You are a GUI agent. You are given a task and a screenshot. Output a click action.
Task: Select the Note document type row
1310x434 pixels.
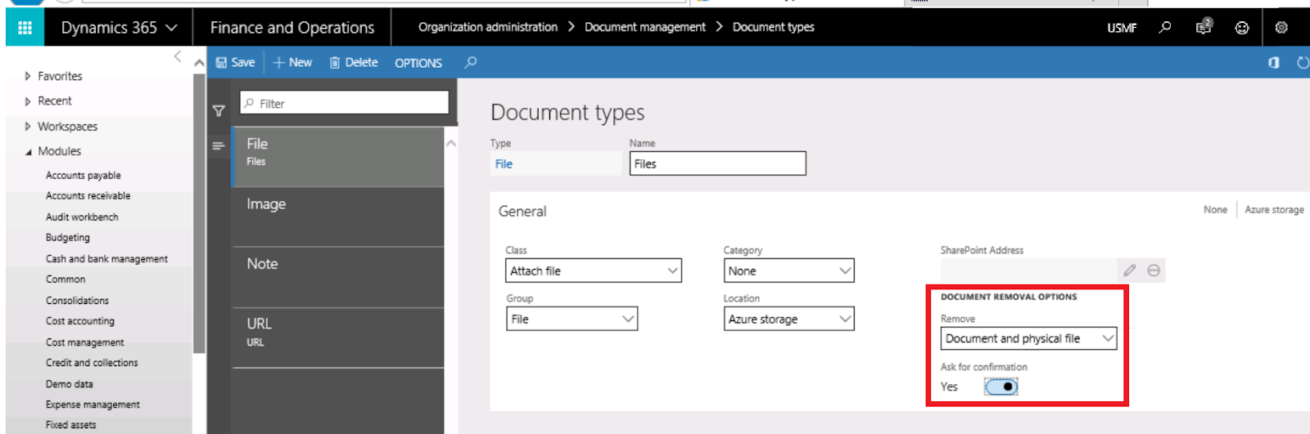pos(338,277)
